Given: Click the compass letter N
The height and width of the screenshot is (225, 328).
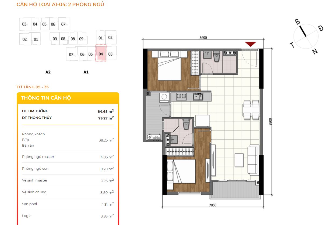Looking at the screenshot, I should click(315, 52).
